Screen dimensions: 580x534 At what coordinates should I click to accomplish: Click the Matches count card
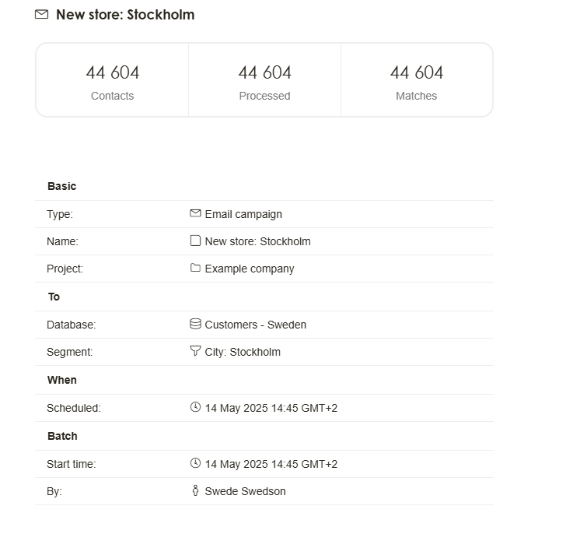pos(417,80)
